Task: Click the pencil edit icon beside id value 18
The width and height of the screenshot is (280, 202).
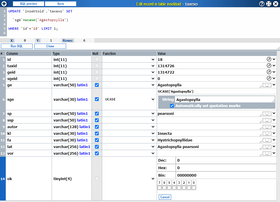Action: 270,59
